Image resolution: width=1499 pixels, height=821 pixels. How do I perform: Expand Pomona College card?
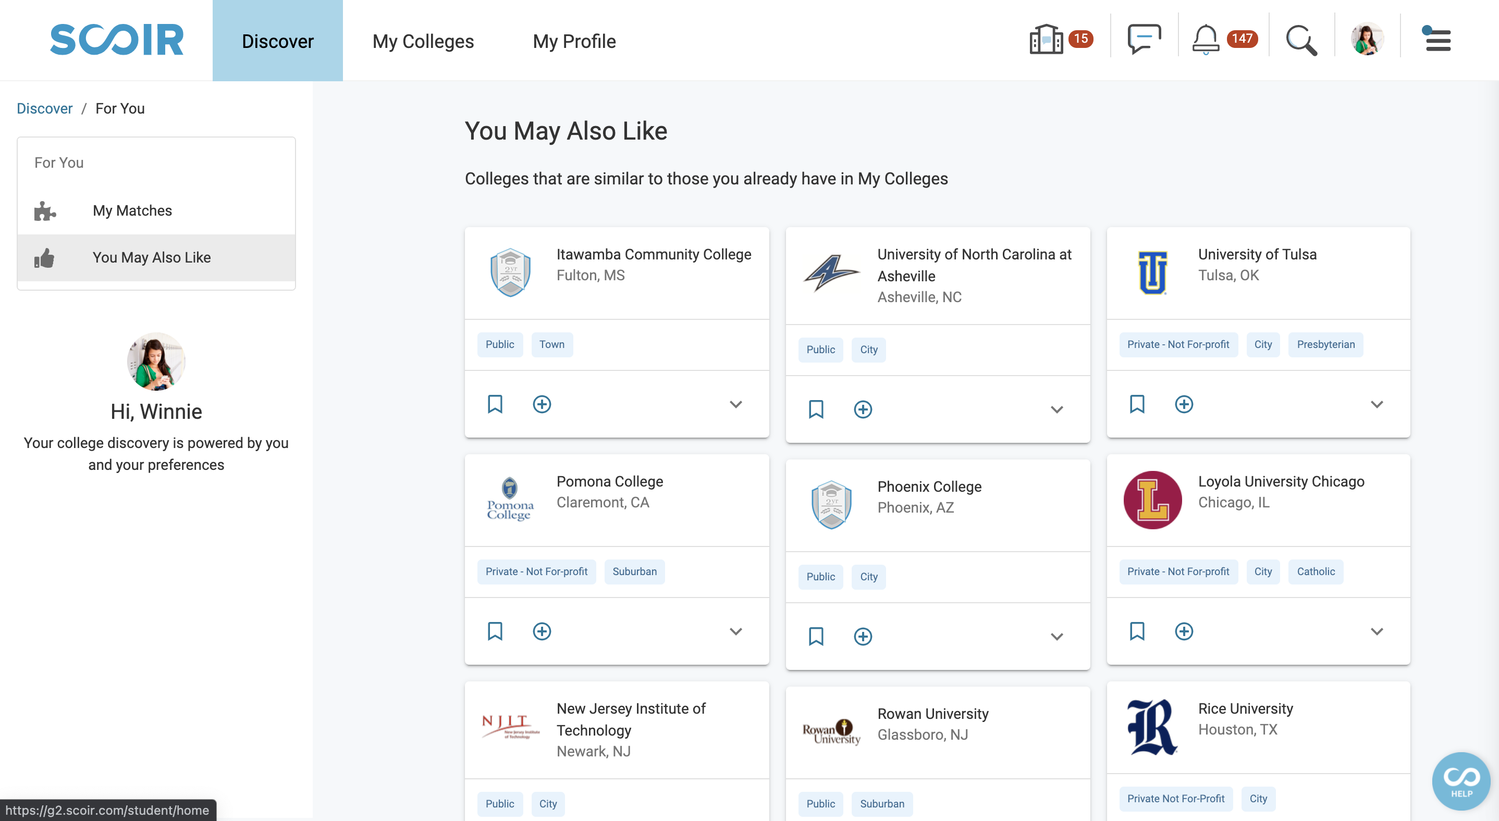pos(735,631)
